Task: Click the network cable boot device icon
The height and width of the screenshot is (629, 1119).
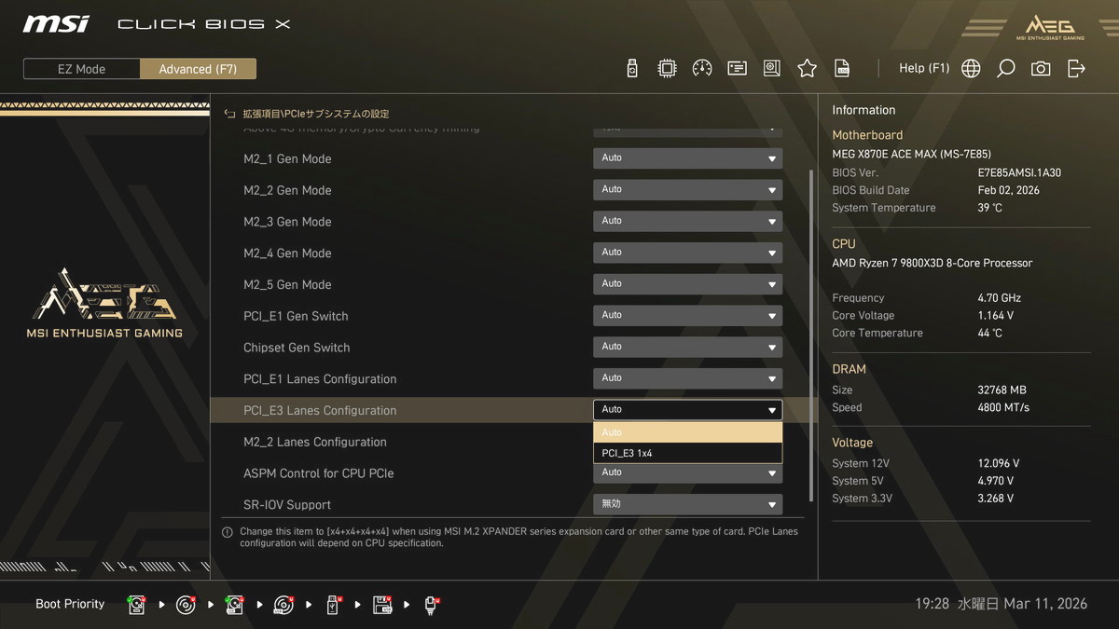Action: (432, 605)
